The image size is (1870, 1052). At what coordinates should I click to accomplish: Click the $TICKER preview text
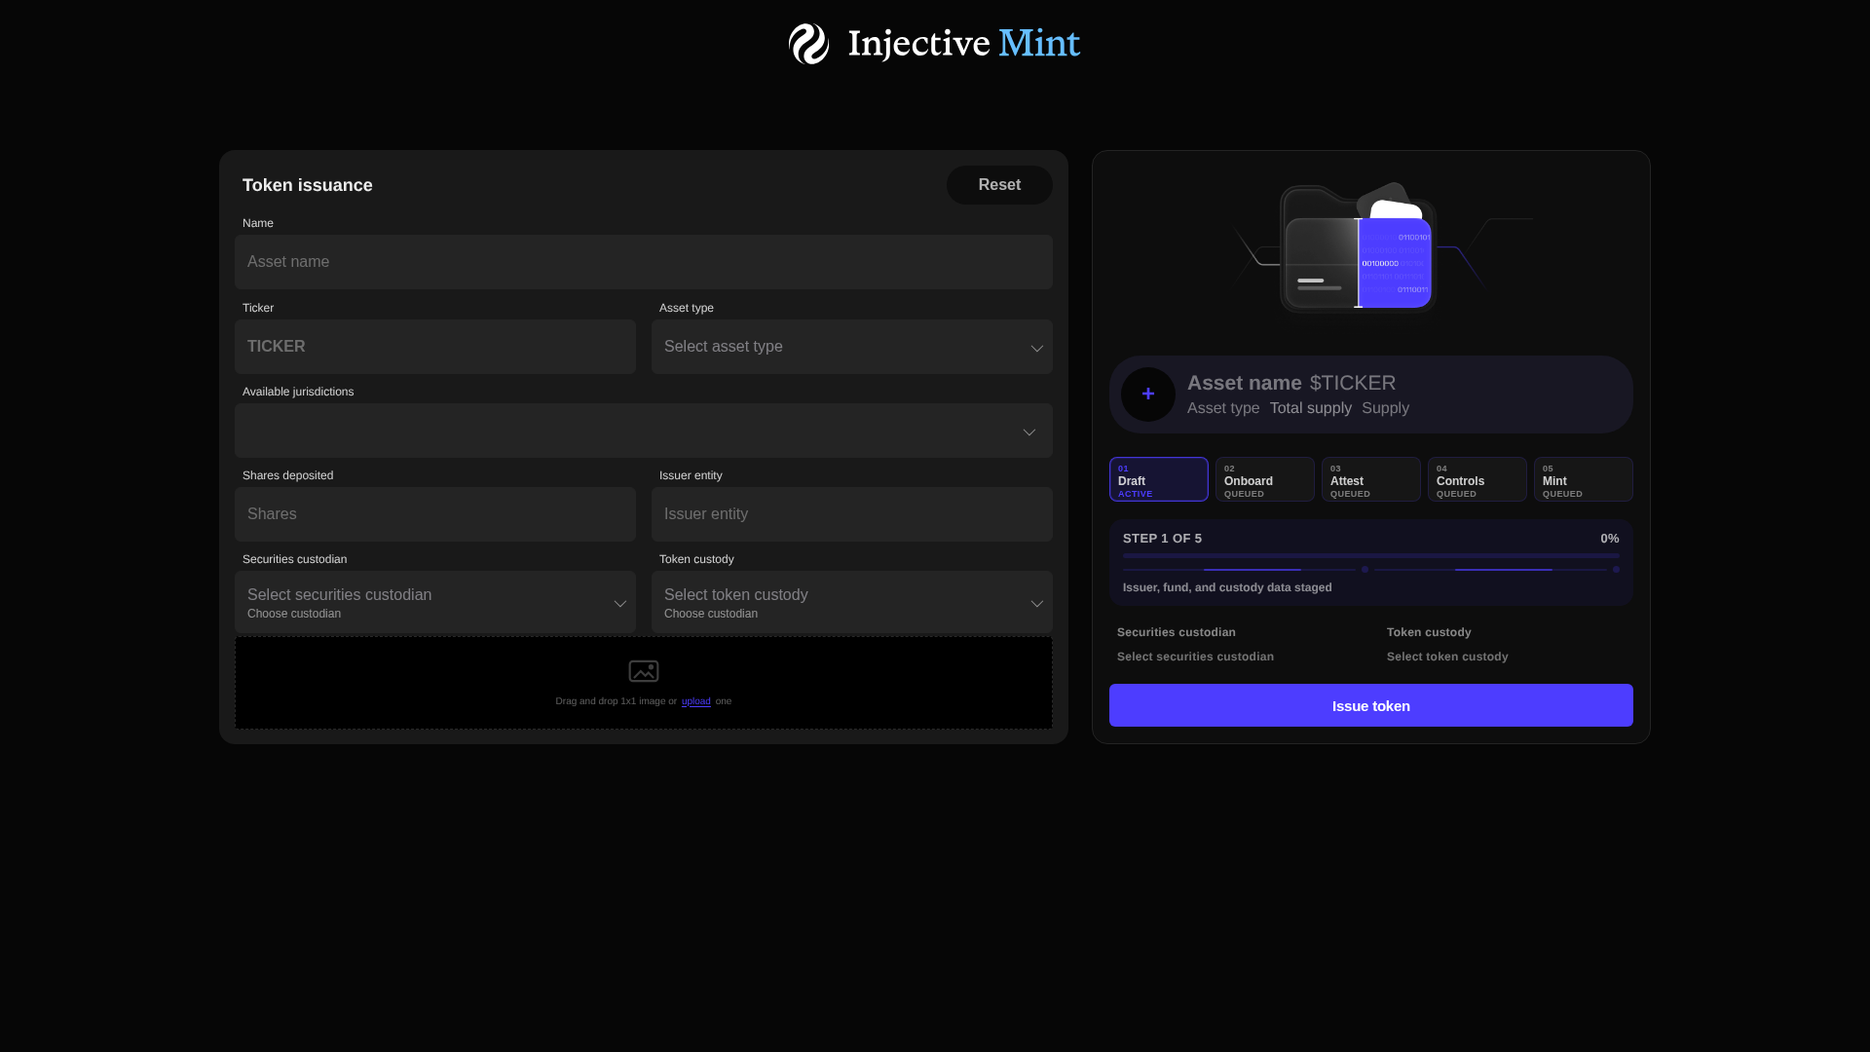pos(1353,384)
